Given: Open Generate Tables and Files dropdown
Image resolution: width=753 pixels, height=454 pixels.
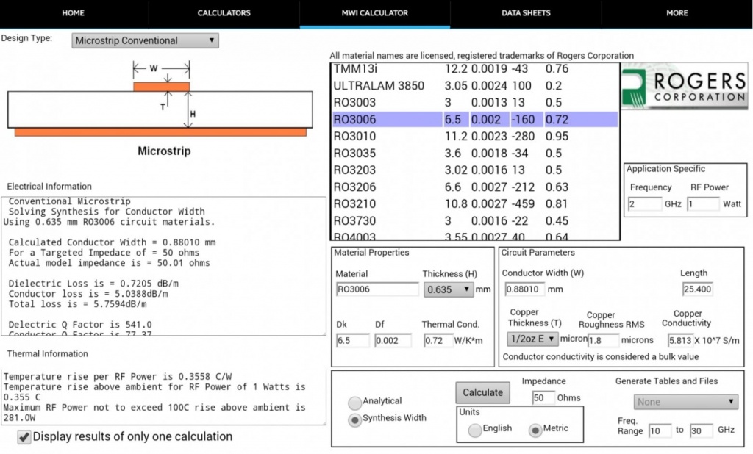Looking at the screenshot, I should (x=685, y=402).
